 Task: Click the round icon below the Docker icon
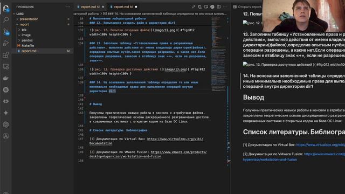pyautogui.click(x=6, y=90)
